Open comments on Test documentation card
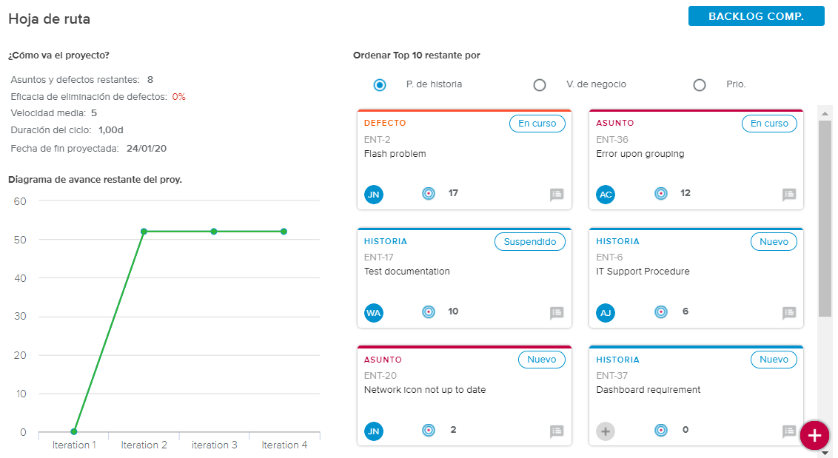838x458 pixels. click(x=557, y=313)
